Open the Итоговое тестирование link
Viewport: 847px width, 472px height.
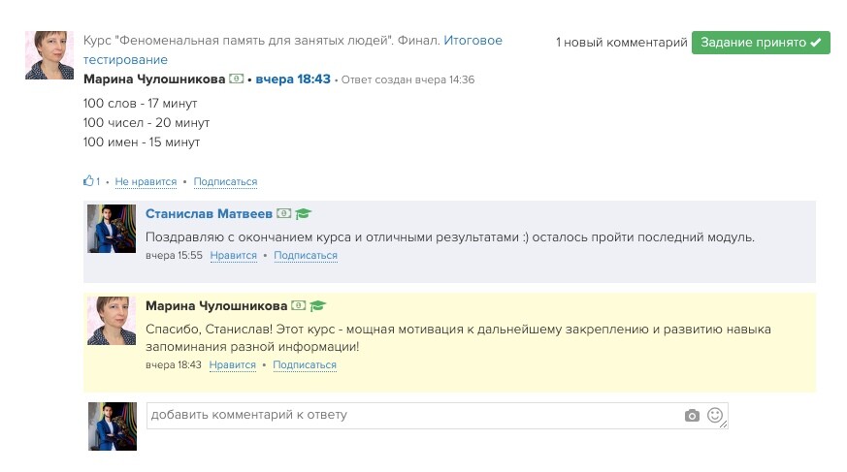pyautogui.click(x=293, y=49)
